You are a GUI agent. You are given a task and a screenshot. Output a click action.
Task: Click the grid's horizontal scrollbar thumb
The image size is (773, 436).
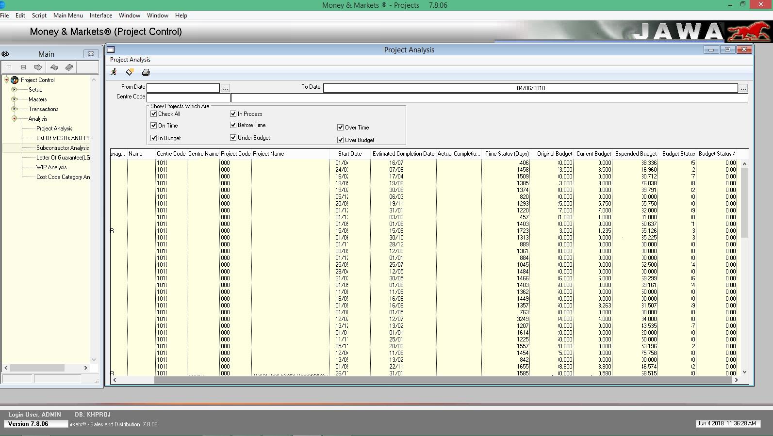(x=443, y=380)
